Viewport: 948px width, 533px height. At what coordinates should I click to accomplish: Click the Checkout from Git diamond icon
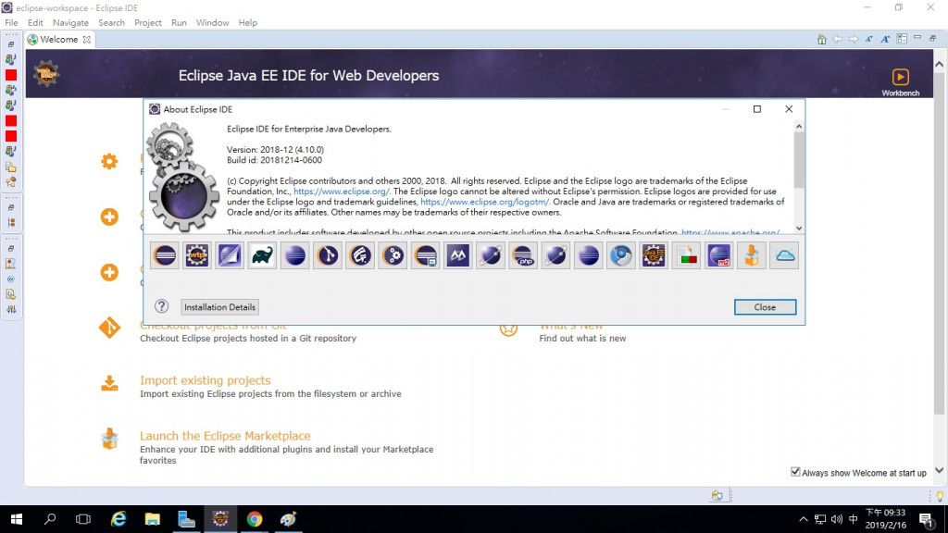point(109,328)
